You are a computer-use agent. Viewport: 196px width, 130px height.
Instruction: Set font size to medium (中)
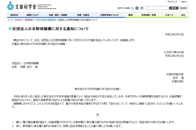click(137, 8)
